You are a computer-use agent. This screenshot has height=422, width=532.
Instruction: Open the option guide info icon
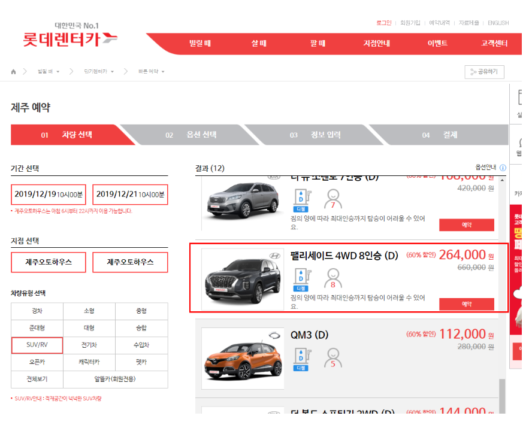(503, 168)
